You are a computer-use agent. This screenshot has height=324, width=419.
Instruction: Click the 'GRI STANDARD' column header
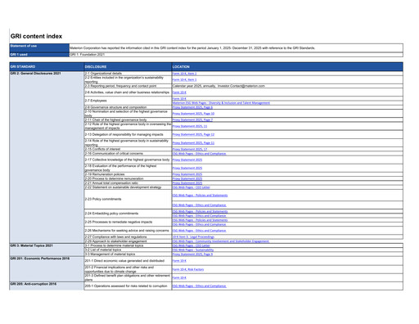tap(47, 67)
